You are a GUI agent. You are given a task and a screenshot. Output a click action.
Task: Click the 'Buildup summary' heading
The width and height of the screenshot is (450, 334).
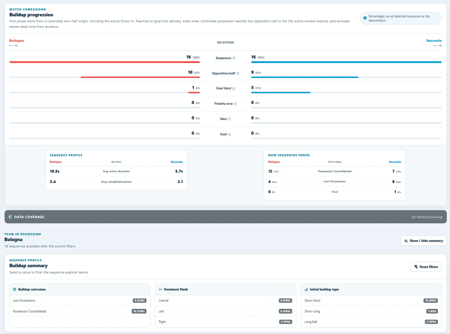(29, 266)
